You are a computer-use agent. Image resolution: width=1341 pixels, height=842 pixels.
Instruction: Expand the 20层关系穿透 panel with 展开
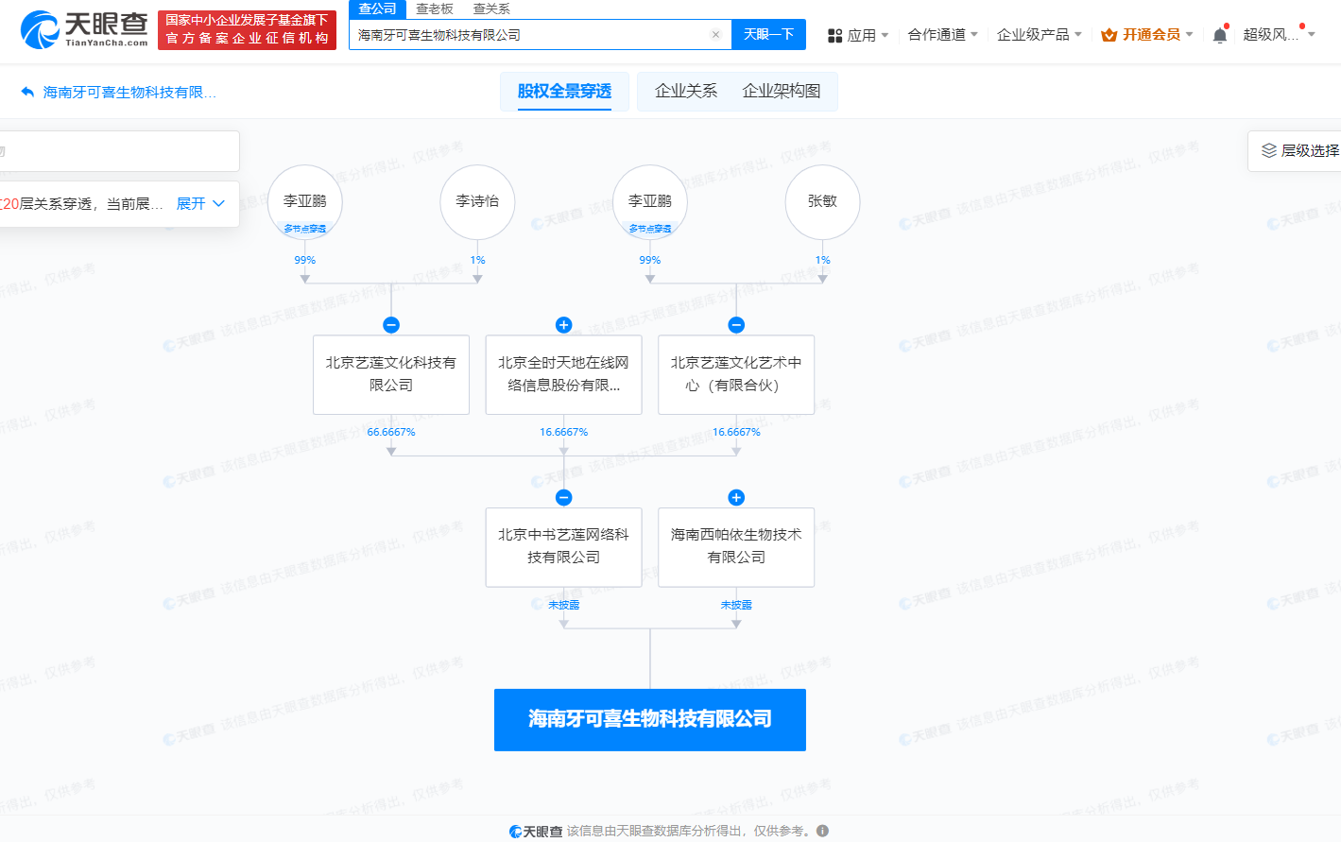pyautogui.click(x=200, y=204)
